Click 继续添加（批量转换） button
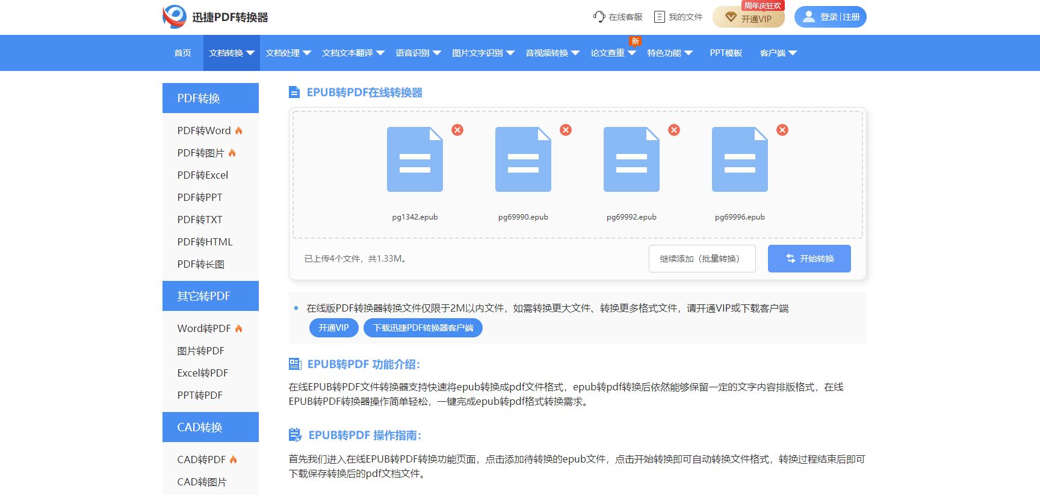Viewport: 1040px width, 495px height. [702, 259]
